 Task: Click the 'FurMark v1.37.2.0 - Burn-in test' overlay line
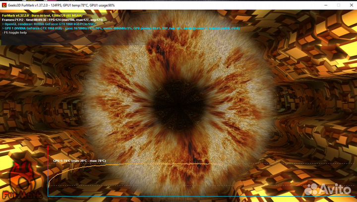pos(42,16)
